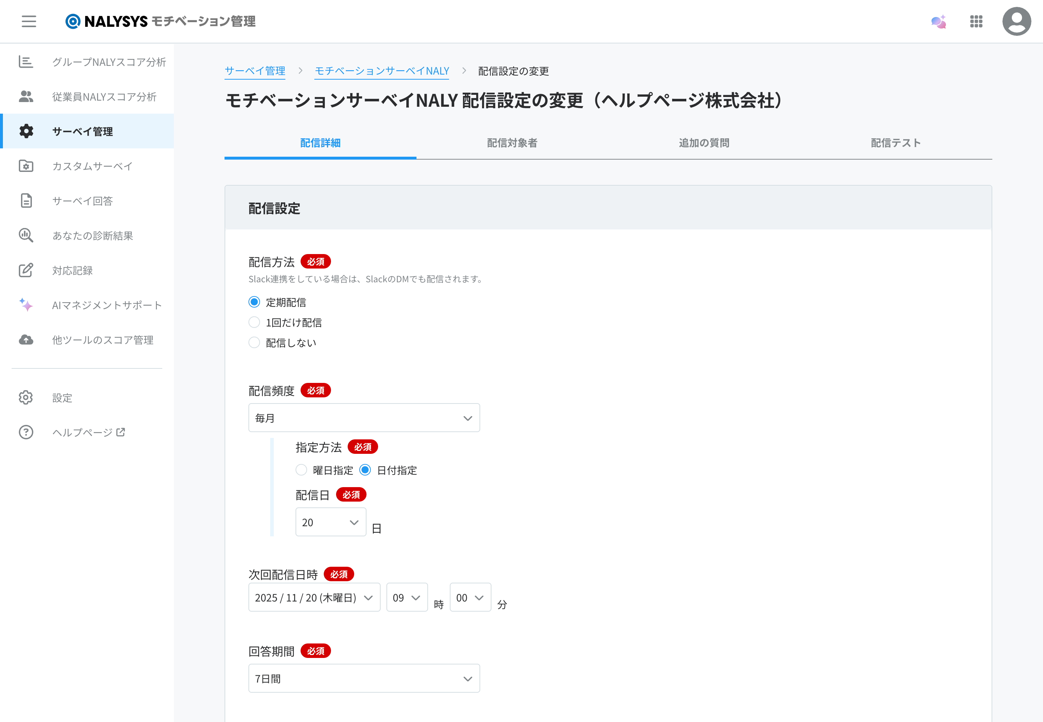Switch to the 配信対象者 tab
The image size is (1043, 722).
tap(512, 143)
